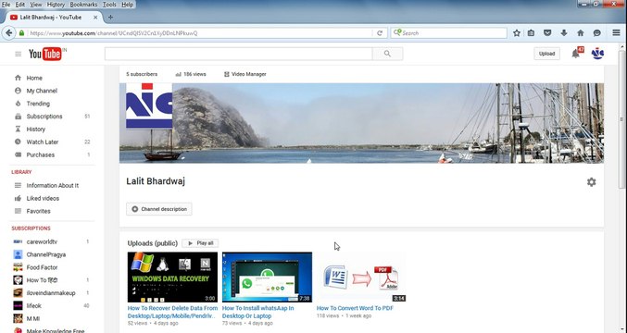Open Windows Data Recovery video thumbnail
This screenshot has height=333, width=627.
172,277
